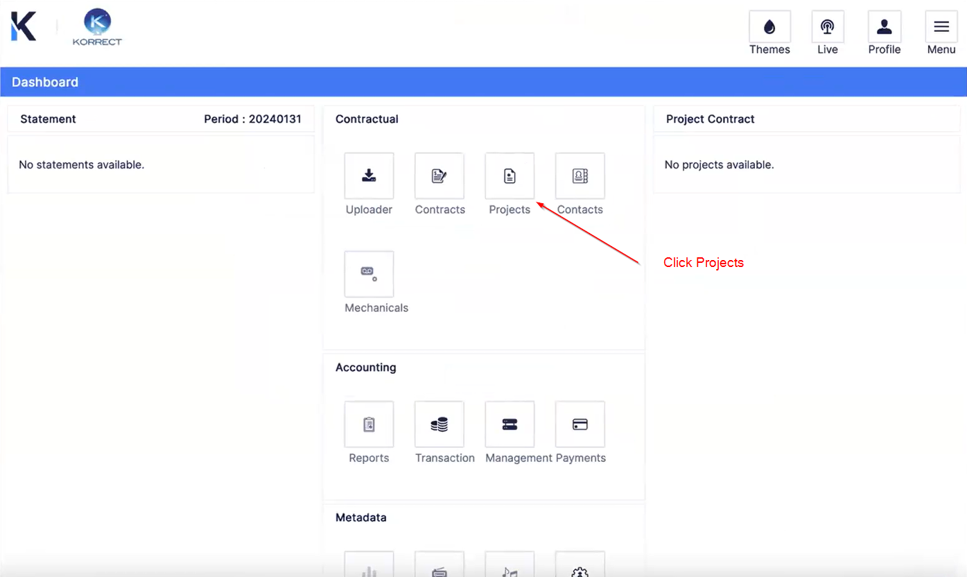Open the Management icon in Accounting
Image resolution: width=967 pixels, height=577 pixels.
509,424
